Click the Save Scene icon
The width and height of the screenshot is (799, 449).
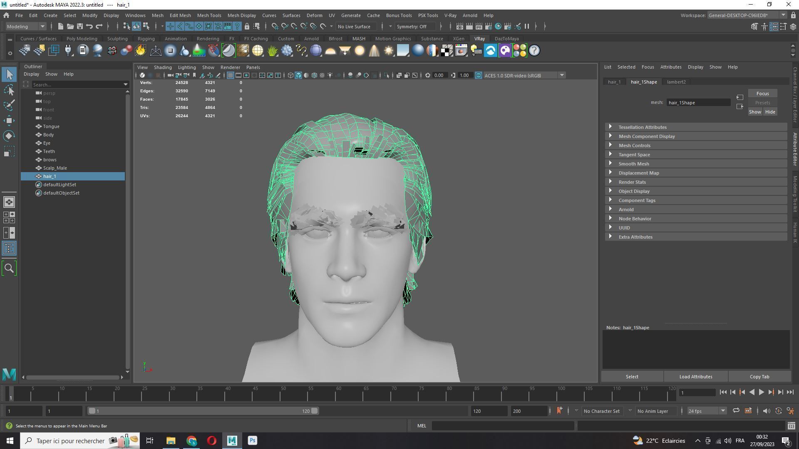[x=79, y=27]
